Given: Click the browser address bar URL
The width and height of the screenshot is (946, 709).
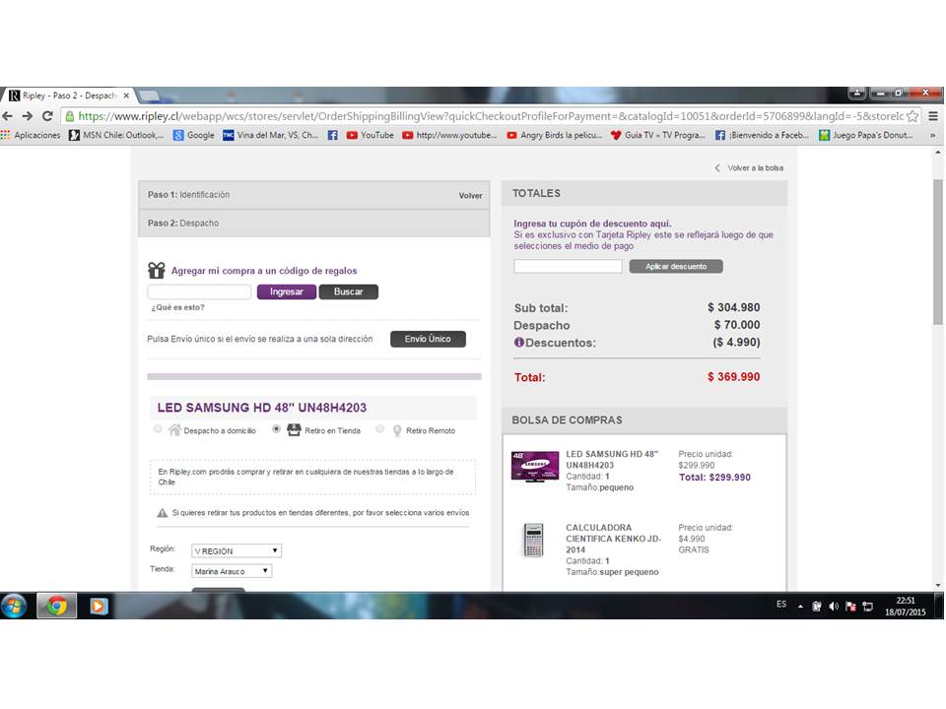Looking at the screenshot, I should pos(491,116).
